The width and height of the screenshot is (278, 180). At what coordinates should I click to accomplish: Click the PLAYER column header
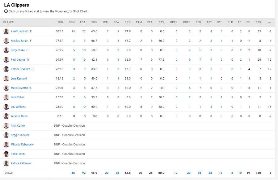point(9,22)
